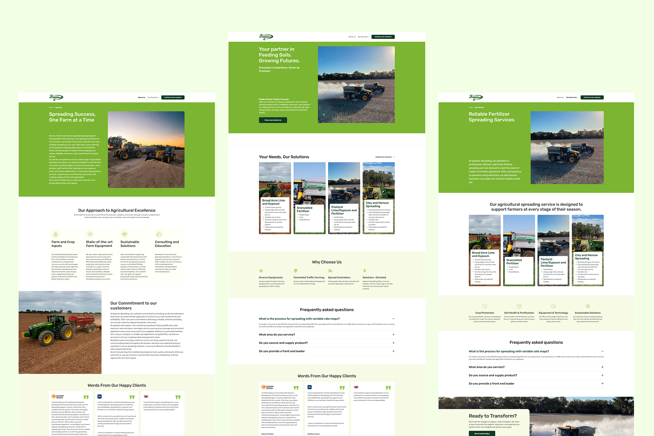Click Home in the breadcrumb trail
The width and height of the screenshot is (654, 436).
pyautogui.click(x=471, y=108)
